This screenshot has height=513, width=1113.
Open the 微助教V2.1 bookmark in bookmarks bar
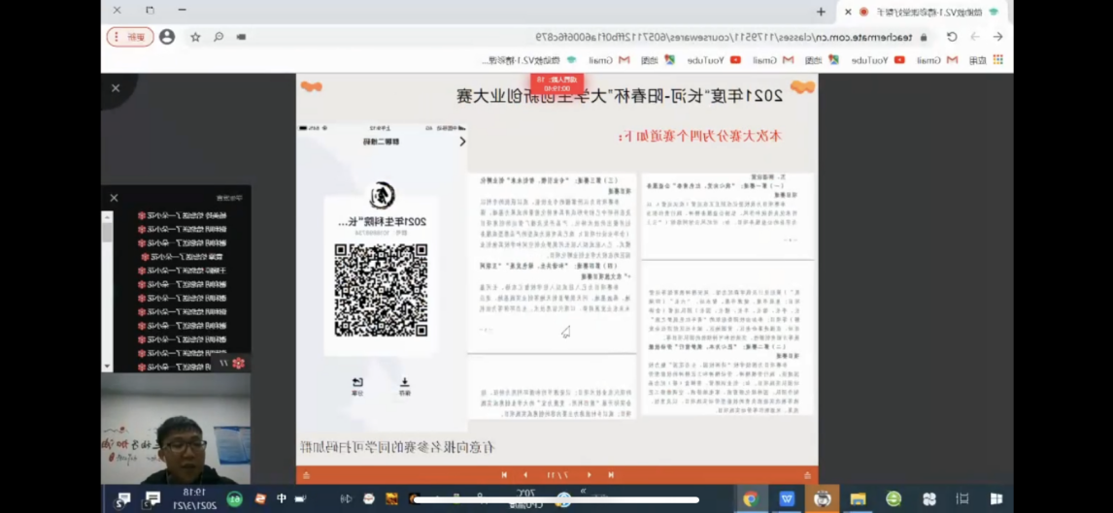(x=530, y=60)
